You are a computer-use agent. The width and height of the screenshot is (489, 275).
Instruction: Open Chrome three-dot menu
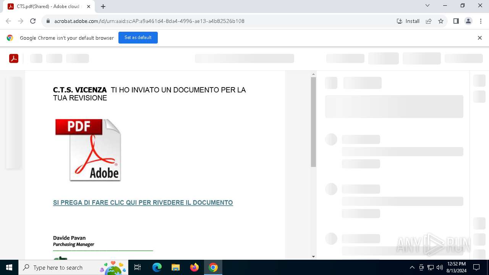click(481, 21)
